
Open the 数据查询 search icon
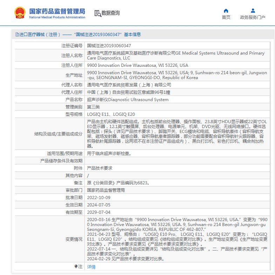pyautogui.click(x=98, y=13)
